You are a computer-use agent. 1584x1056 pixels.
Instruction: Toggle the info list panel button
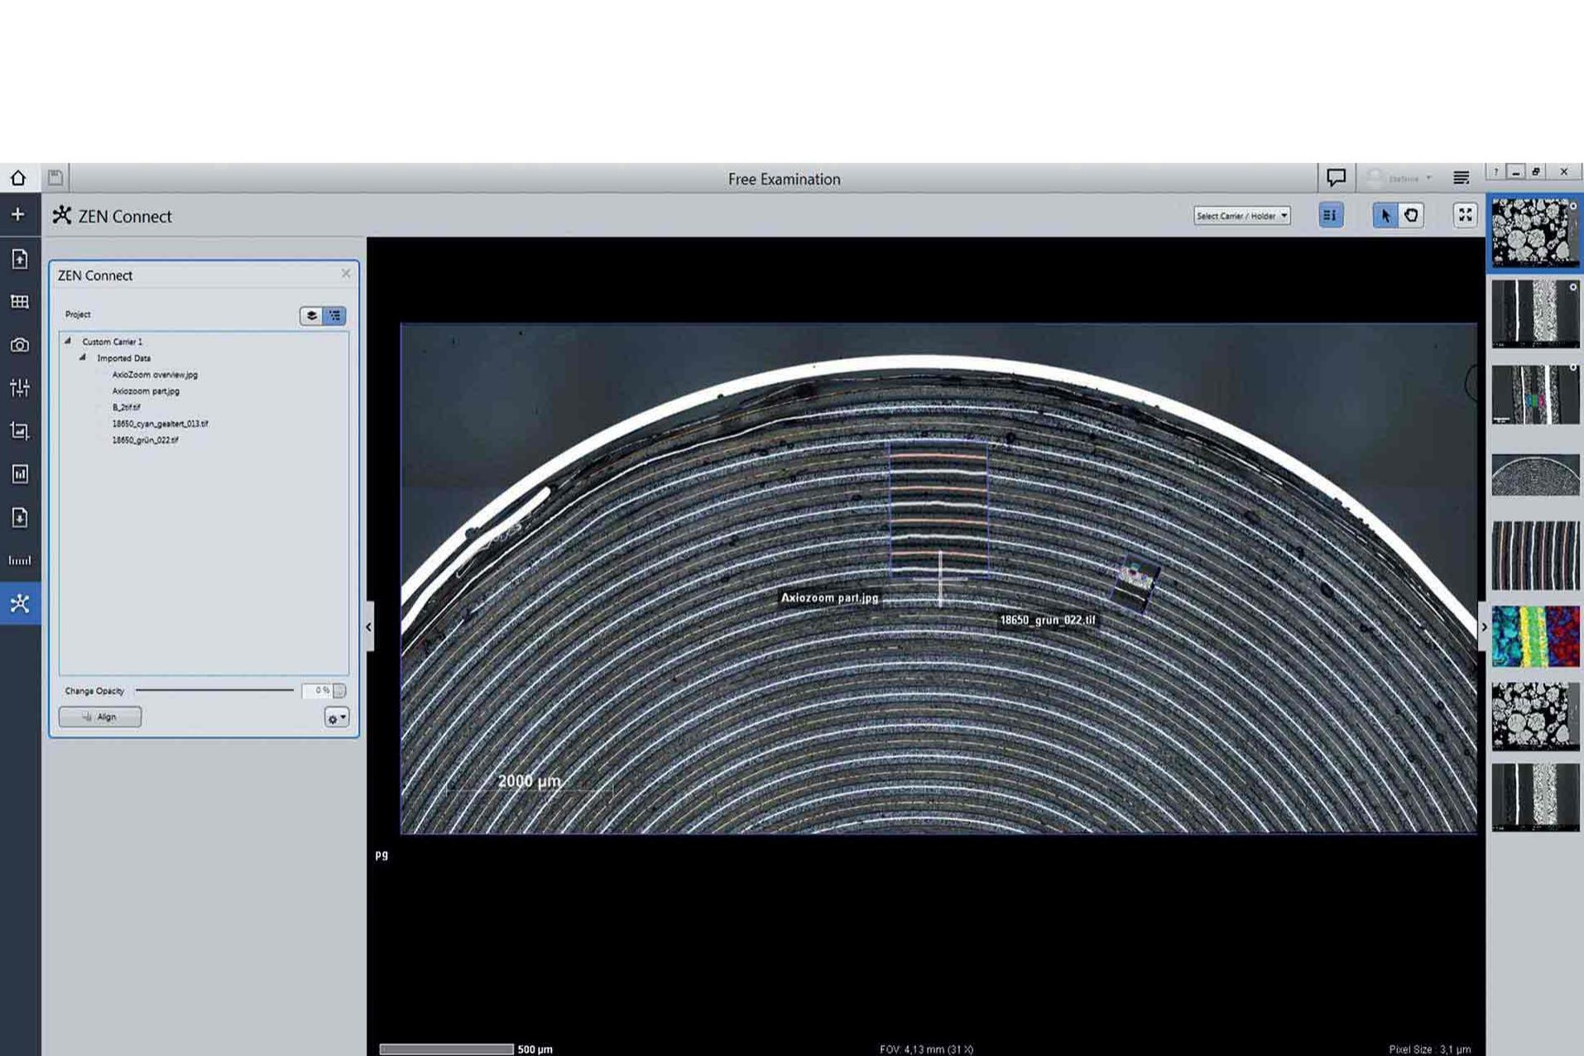click(1331, 215)
